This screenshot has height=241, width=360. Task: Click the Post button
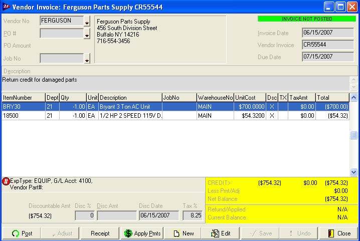point(22,233)
